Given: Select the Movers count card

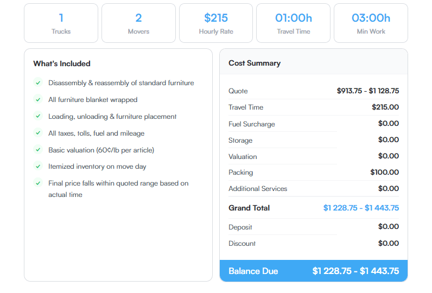Looking at the screenshot, I should pyautogui.click(x=138, y=23).
